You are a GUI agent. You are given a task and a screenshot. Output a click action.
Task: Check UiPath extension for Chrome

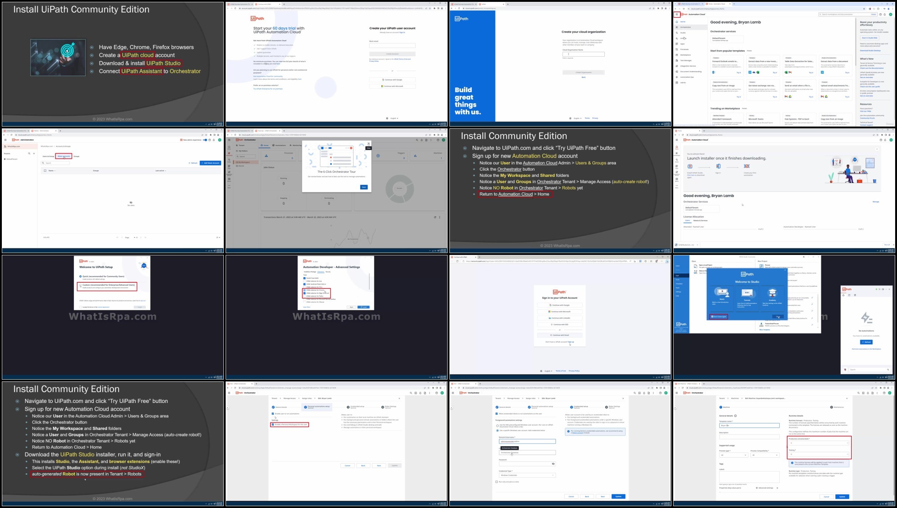304,290
